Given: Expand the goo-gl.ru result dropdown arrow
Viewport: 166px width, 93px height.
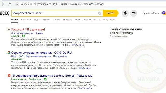Looking at the screenshot, I should pyautogui.click(x=23, y=59).
